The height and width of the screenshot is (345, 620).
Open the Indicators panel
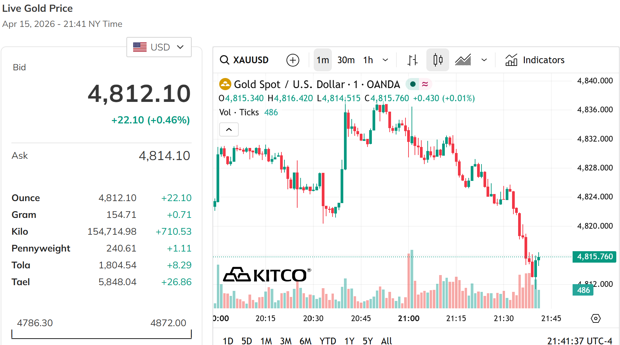535,60
